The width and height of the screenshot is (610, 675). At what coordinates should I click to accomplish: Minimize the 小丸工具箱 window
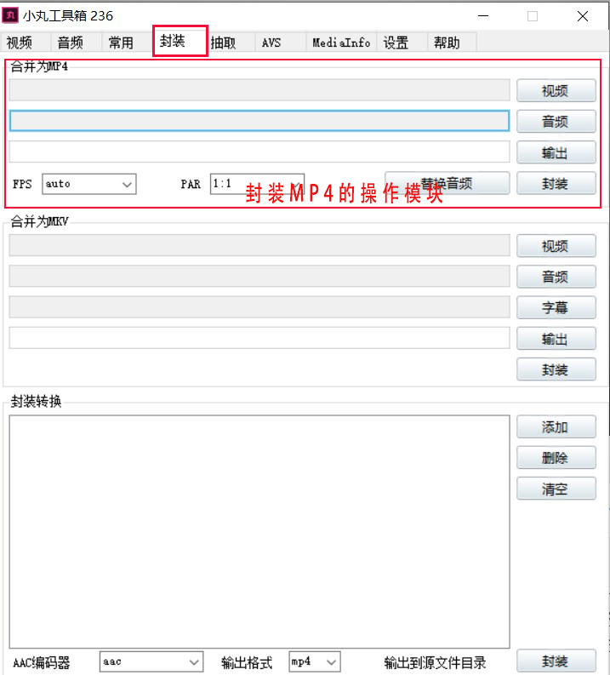483,16
